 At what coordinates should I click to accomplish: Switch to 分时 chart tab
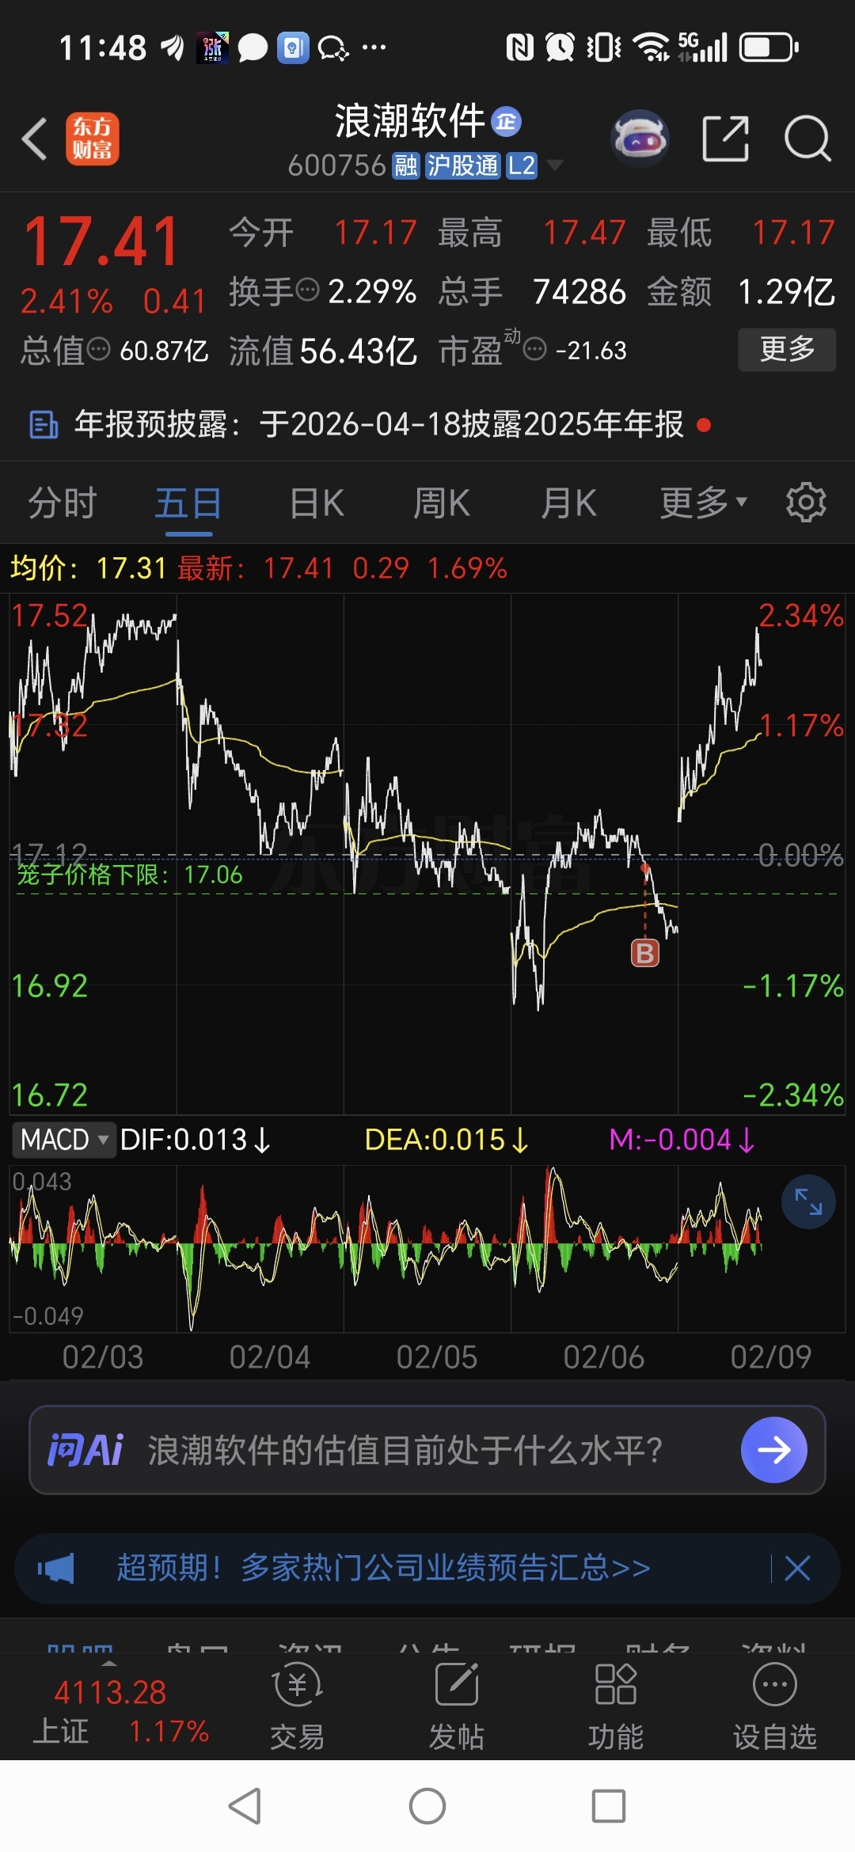pos(62,503)
